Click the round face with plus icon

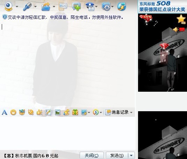[31, 112]
